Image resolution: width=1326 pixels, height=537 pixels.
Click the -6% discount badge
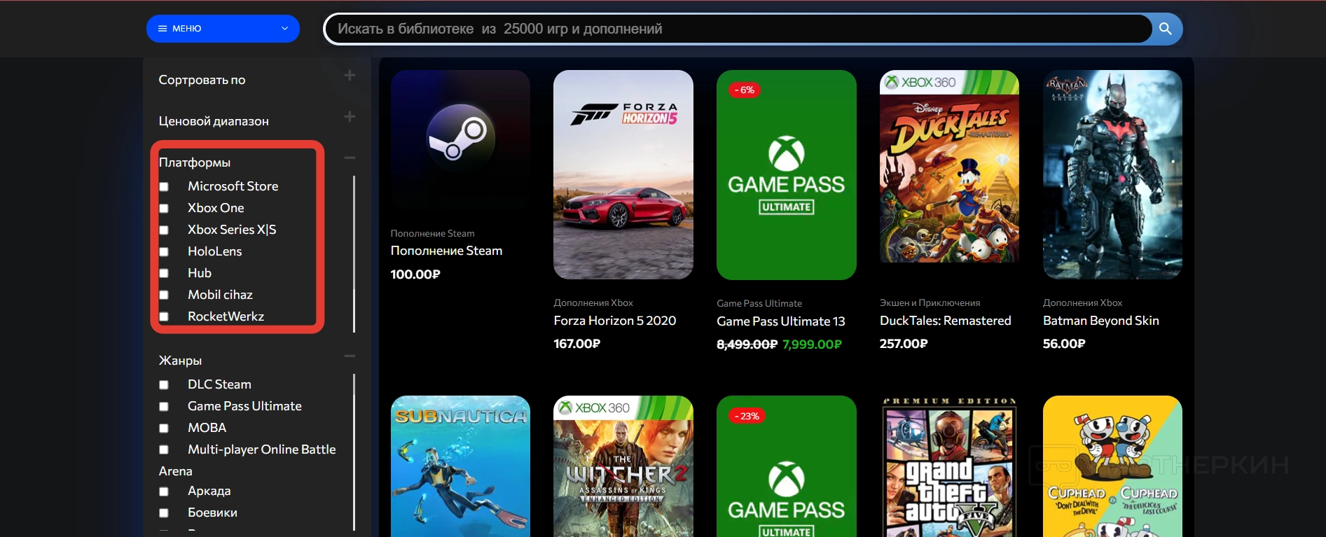pyautogui.click(x=745, y=90)
